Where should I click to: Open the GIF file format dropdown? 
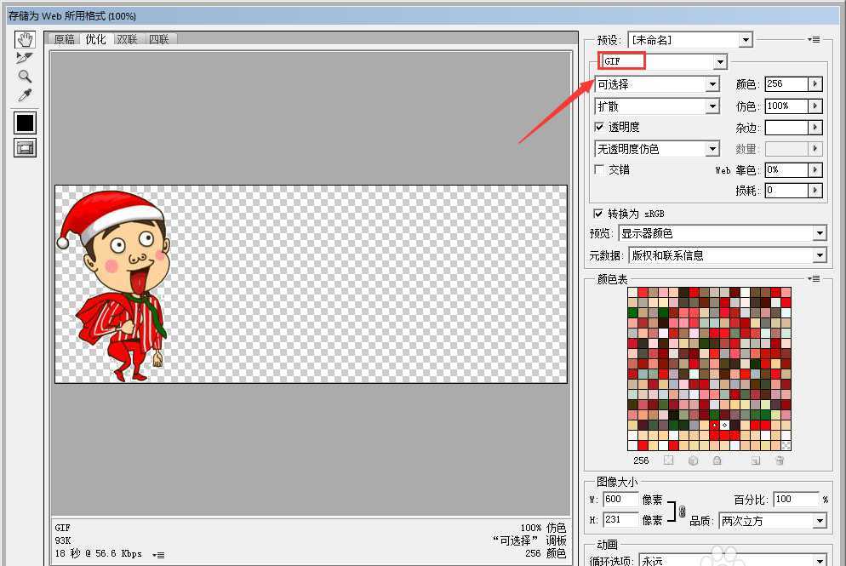click(x=720, y=61)
